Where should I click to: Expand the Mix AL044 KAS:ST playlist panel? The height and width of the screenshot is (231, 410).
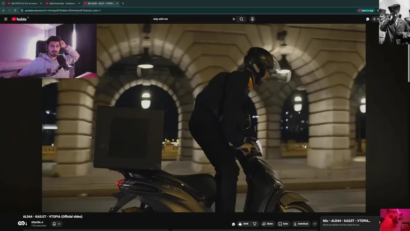coord(380,222)
